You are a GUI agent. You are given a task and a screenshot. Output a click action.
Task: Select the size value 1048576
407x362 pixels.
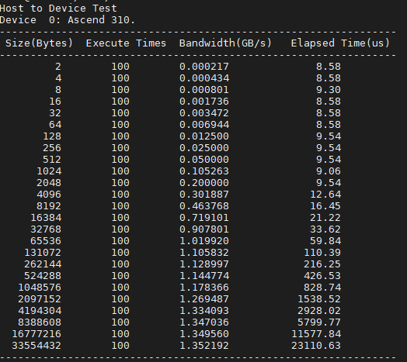[x=40, y=288]
